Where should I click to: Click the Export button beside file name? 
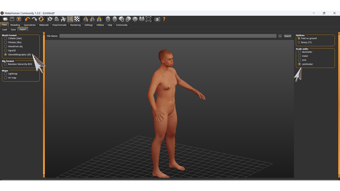[288, 36]
